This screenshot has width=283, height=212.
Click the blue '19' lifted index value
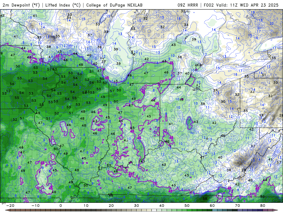coord(253,12)
